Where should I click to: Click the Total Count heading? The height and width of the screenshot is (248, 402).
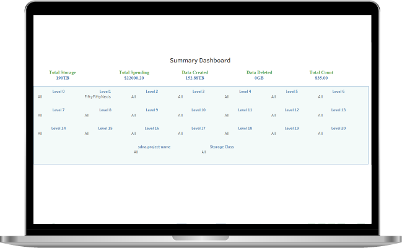321,72
